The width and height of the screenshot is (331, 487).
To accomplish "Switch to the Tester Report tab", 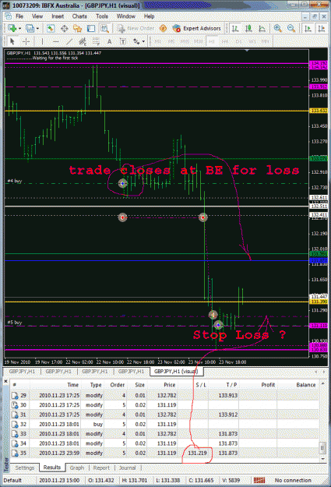I will 101,468.
